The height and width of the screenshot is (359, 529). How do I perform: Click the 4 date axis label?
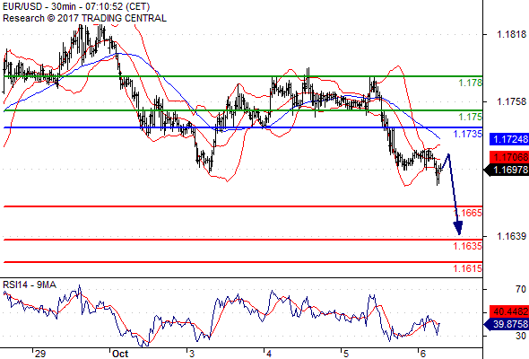pos(269,354)
